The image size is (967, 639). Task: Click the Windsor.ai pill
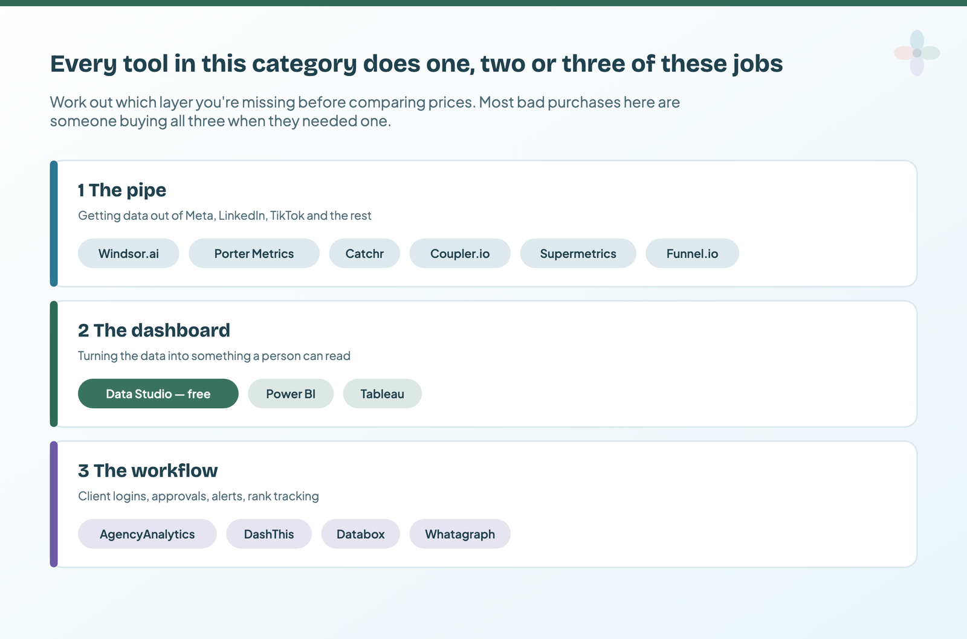(x=129, y=253)
